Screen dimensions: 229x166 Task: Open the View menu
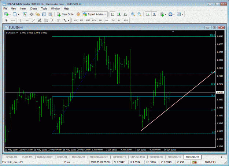14,9
